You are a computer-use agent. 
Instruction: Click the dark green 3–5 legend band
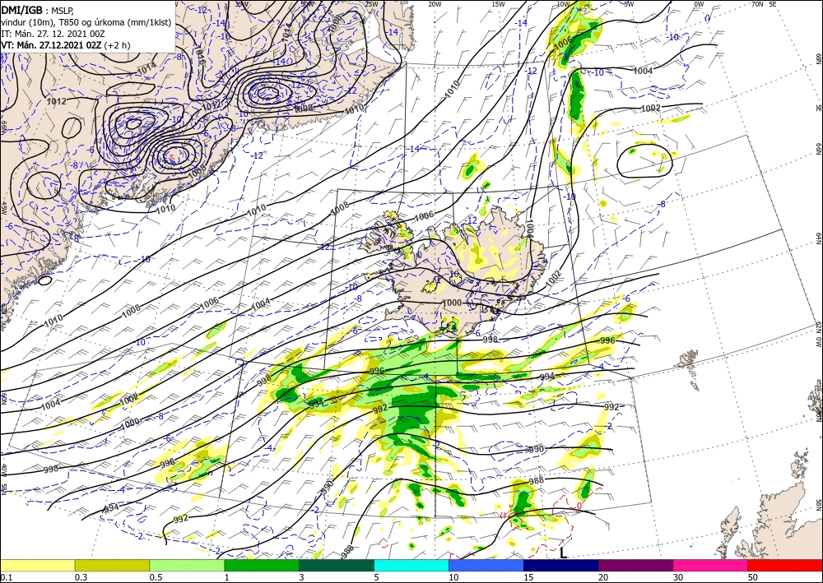click(x=337, y=565)
